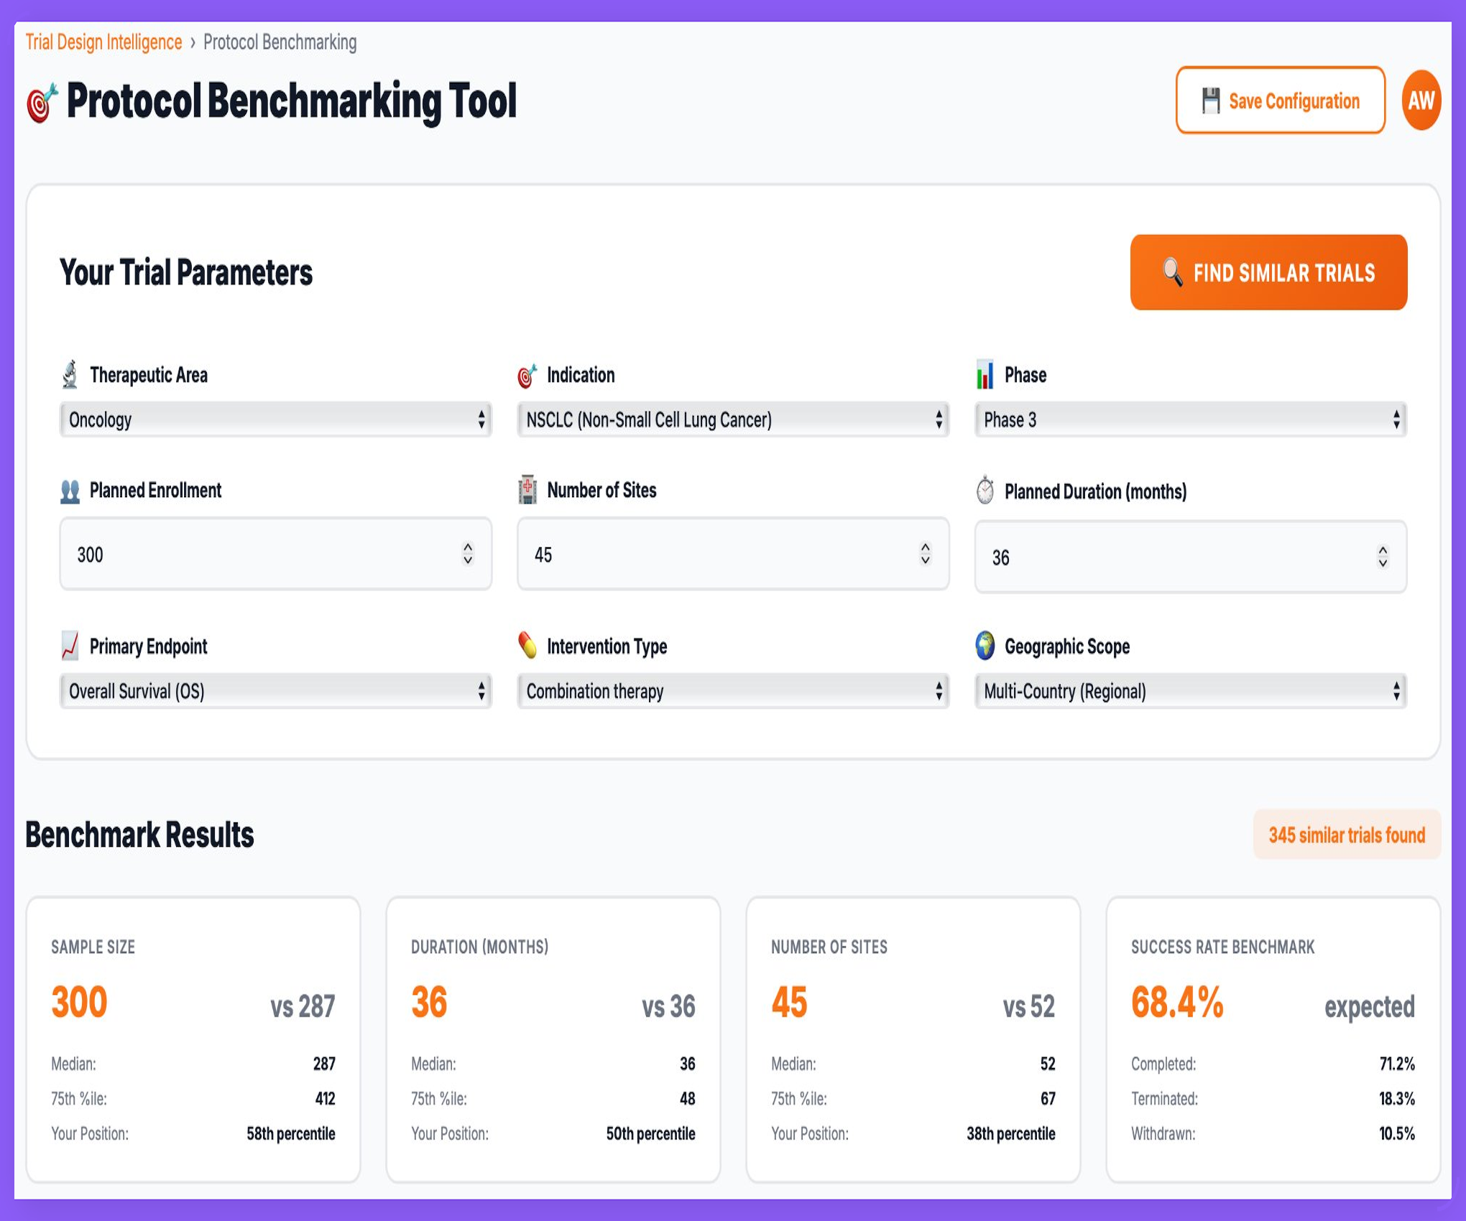This screenshot has height=1221, width=1466.
Task: Click the pill icon next to Intervention Type
Action: coord(528,646)
